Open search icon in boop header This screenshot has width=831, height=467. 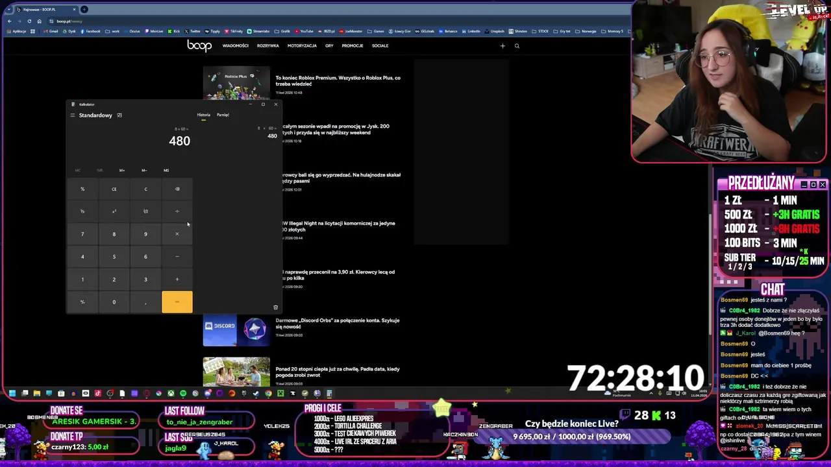pos(517,46)
